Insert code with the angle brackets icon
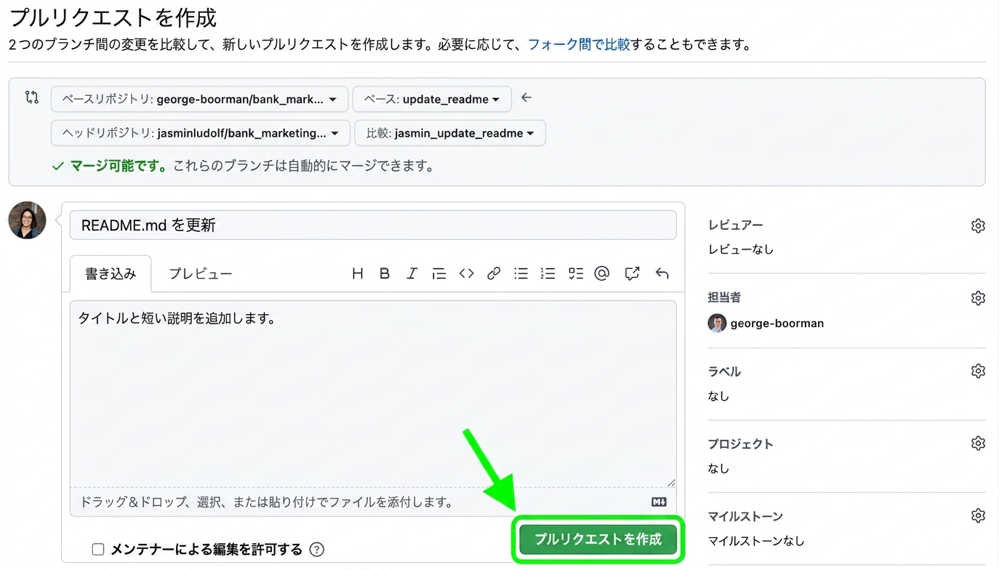999x570 pixels. (x=466, y=273)
